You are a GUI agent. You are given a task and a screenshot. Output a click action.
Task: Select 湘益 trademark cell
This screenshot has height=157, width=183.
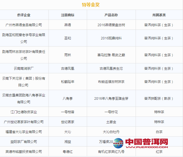point(68,142)
